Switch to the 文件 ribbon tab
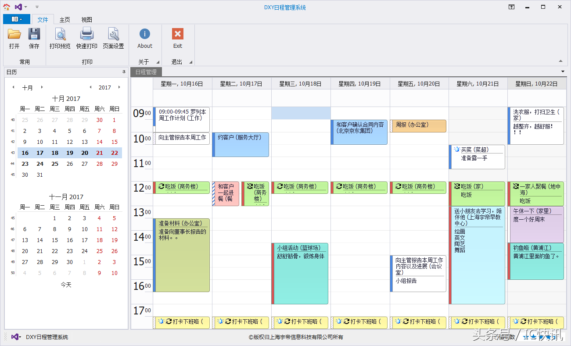This screenshot has width=571, height=346. (43, 20)
